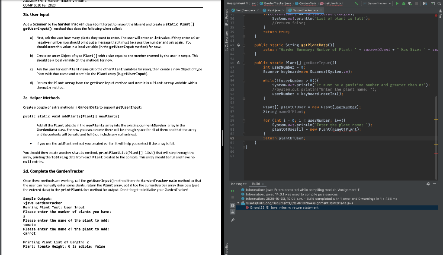Run with Coverage icon in the toolbar
The image size is (443, 255).
(410, 4)
